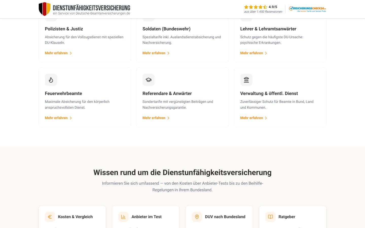
Task: Open Mehr erfahren under Feuerwehrbeamte
Action: point(58,118)
